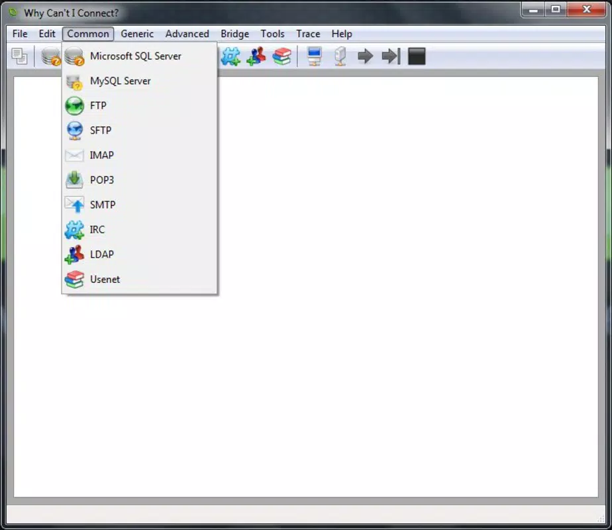Select Microsoft SQL Server from Common menu
This screenshot has height=530, width=612.
point(139,56)
